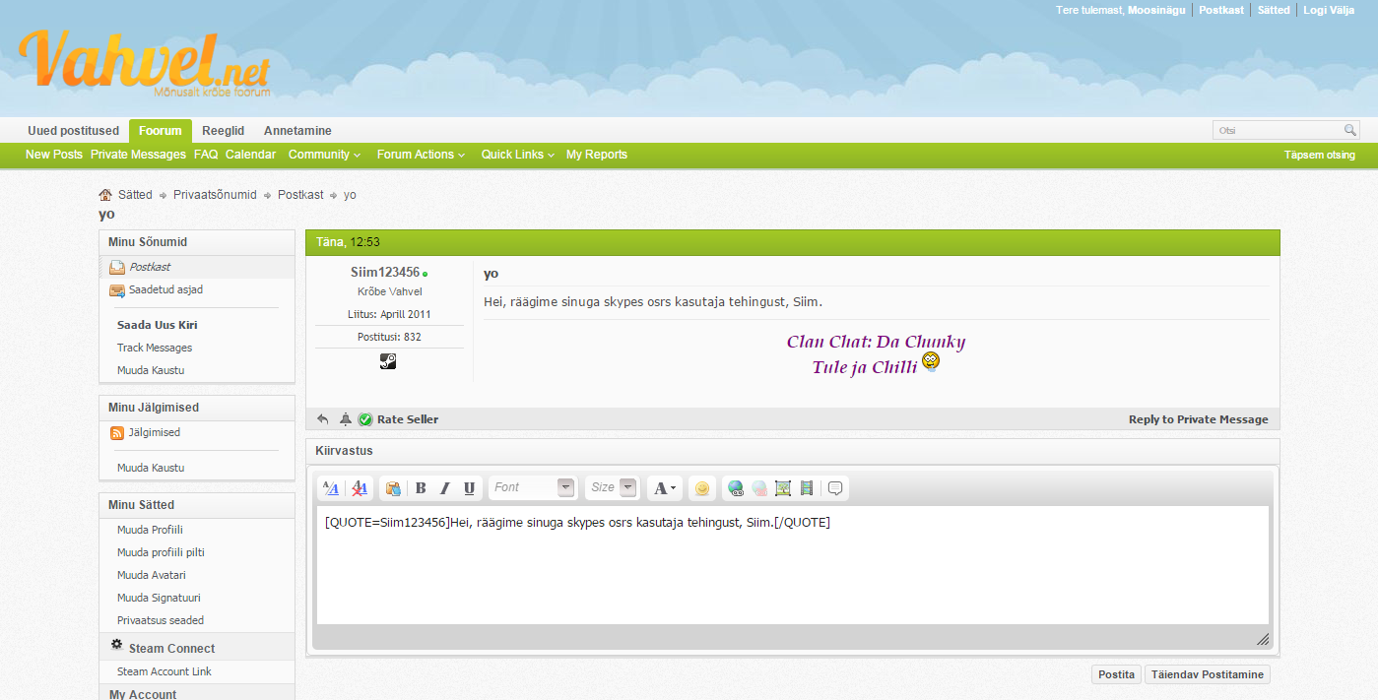This screenshot has width=1378, height=700.
Task: Toggle bold formatting in the editor
Action: pos(421,488)
